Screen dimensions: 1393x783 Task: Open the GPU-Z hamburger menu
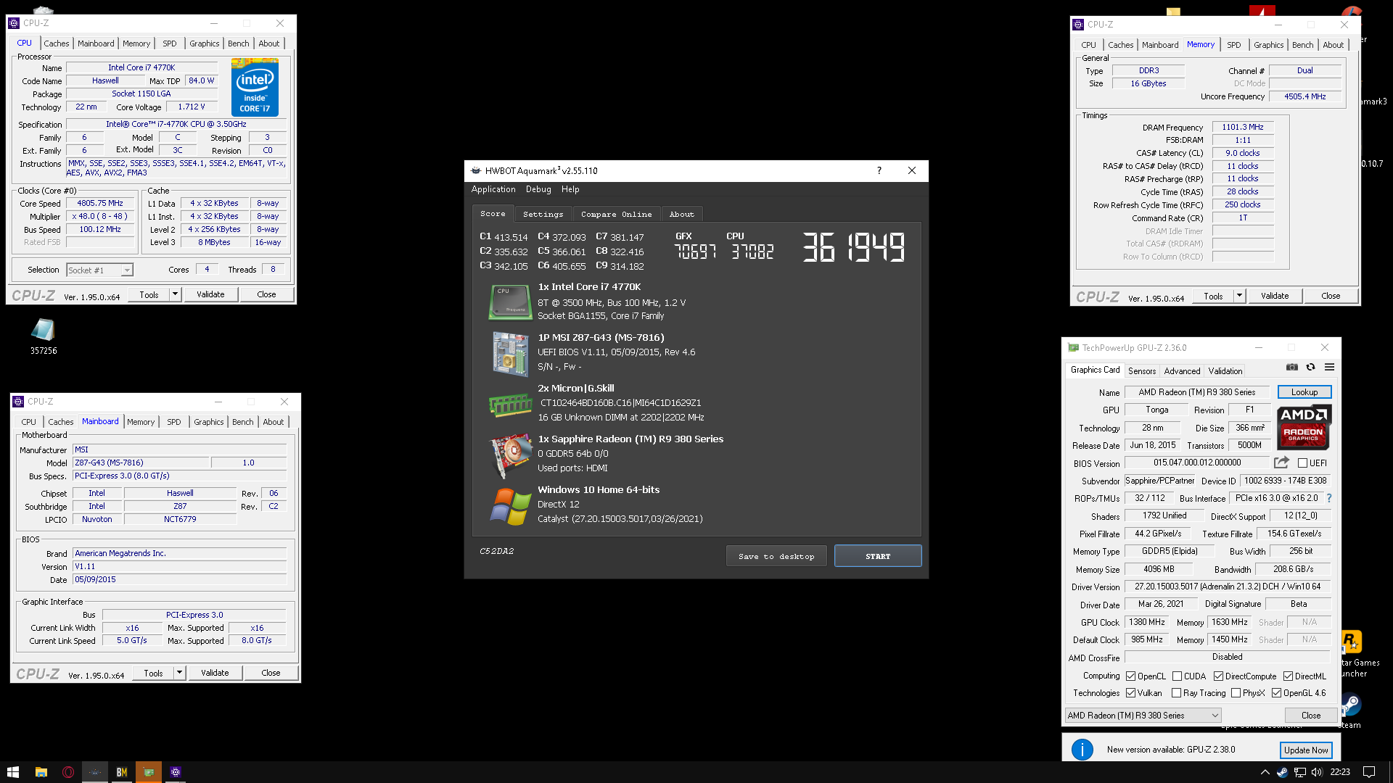(1329, 368)
